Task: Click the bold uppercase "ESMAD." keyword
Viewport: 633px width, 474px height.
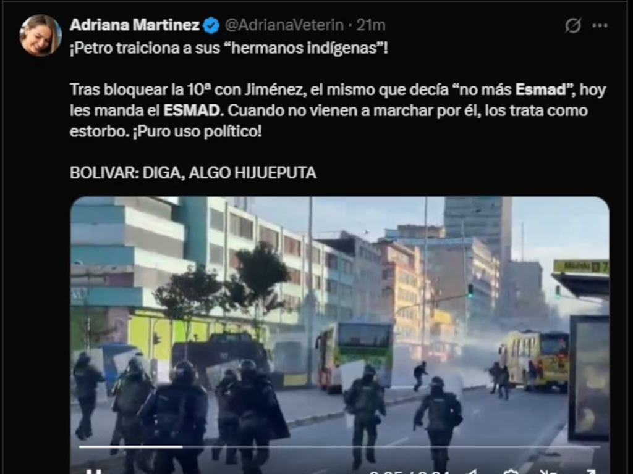Action: (x=193, y=110)
